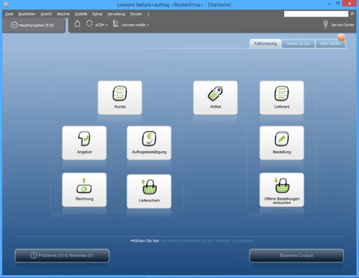359x278 pixels.
Task: Switch to the Info Center tab
Action: [330, 44]
